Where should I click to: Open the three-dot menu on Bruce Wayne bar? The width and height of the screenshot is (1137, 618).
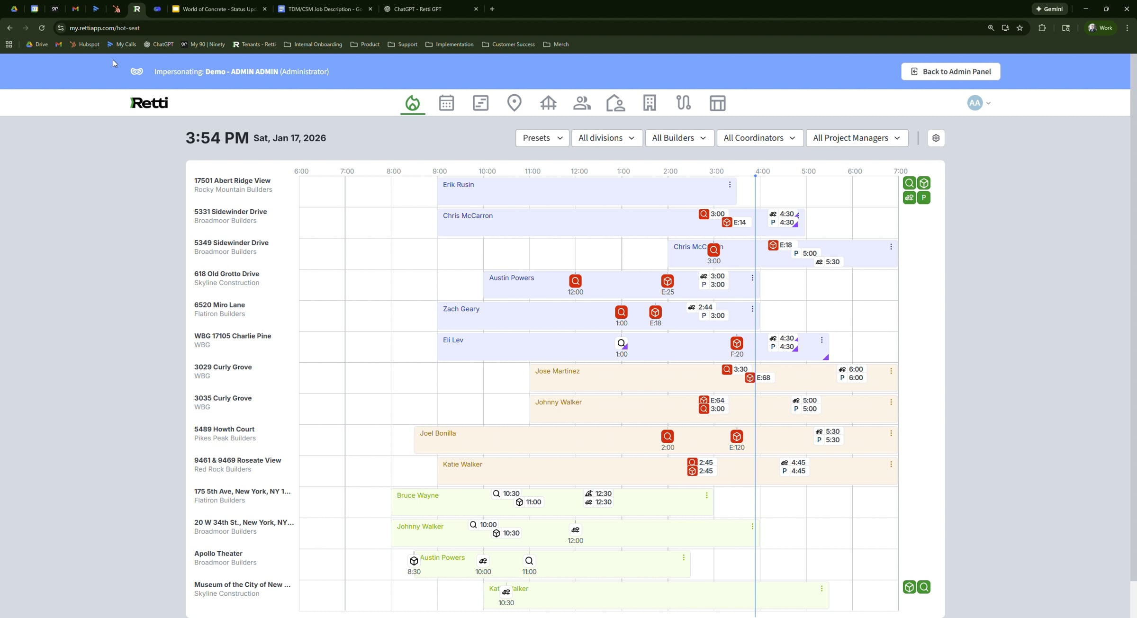pos(706,495)
